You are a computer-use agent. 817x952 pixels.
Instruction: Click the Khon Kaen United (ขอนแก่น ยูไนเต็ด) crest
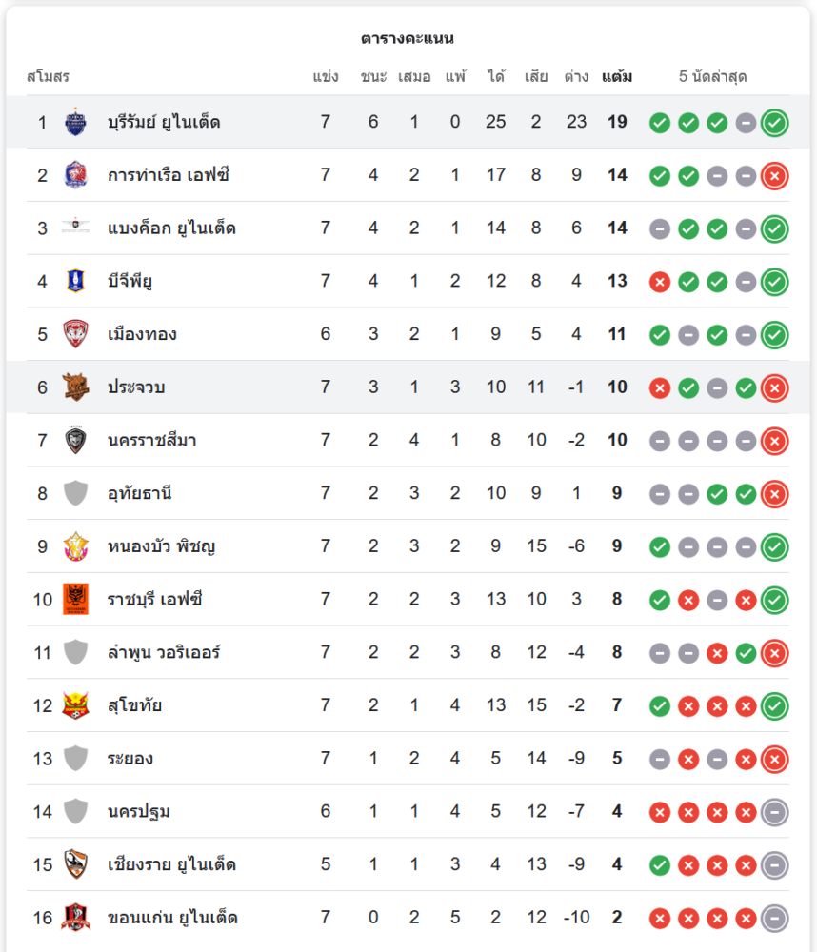tap(75, 918)
